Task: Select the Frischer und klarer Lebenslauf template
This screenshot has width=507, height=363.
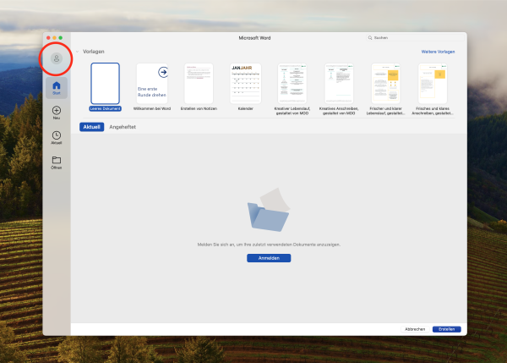Action: (385, 84)
